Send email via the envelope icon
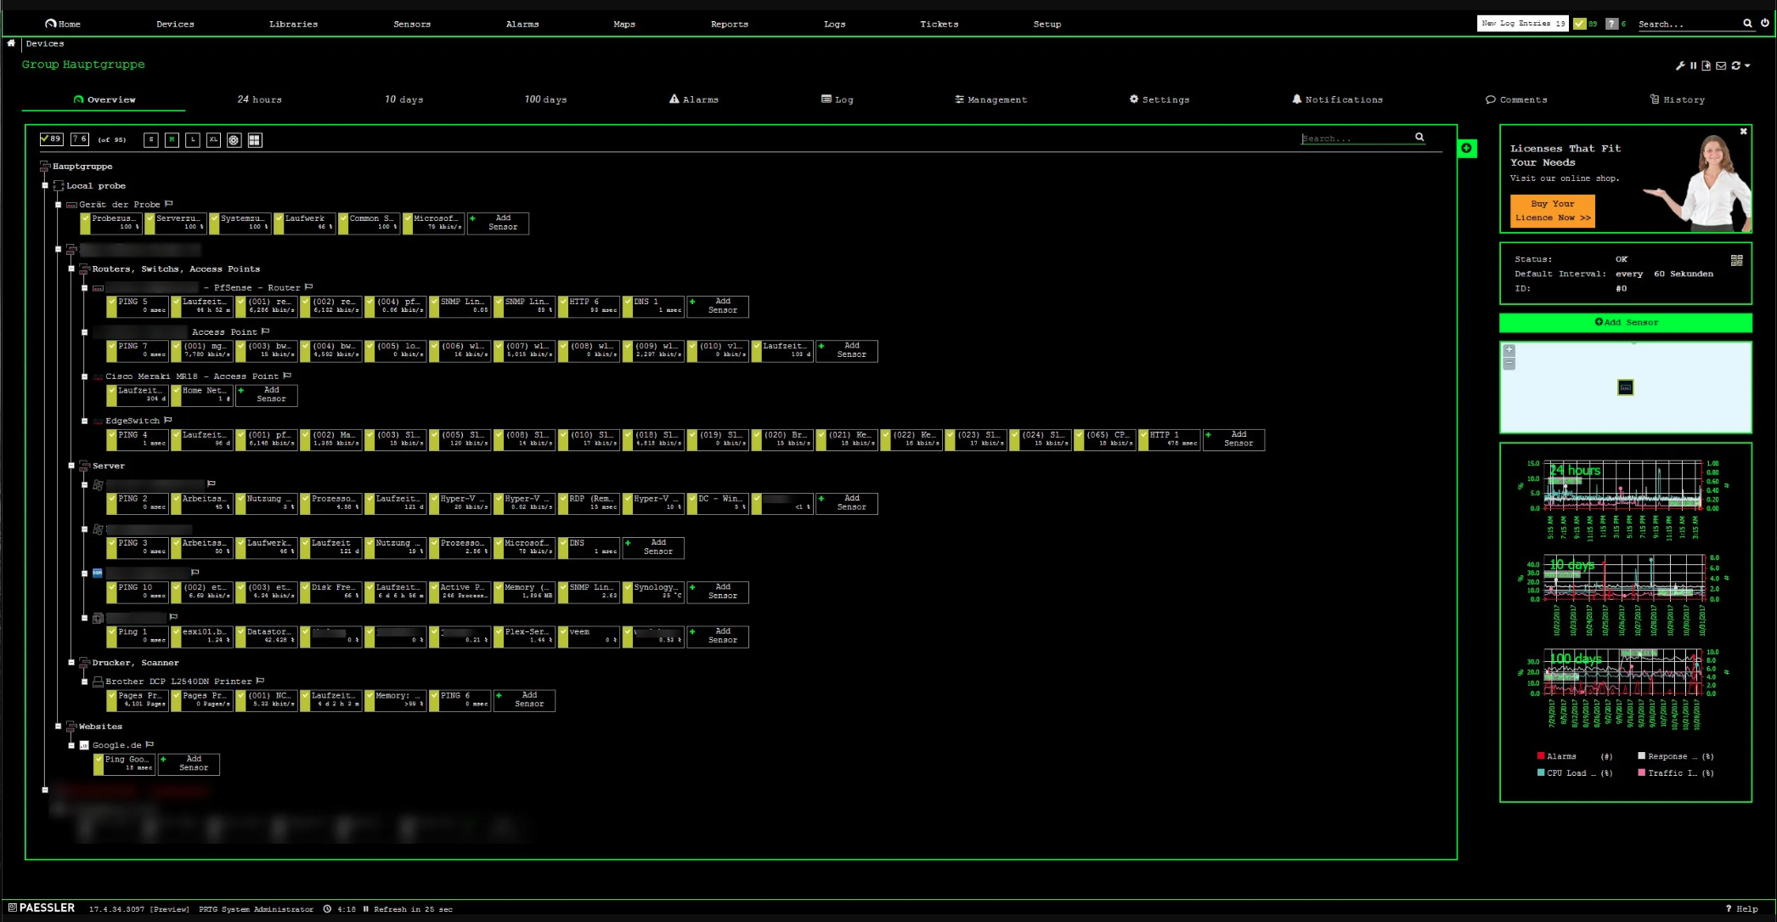This screenshot has width=1777, height=922. [x=1722, y=65]
